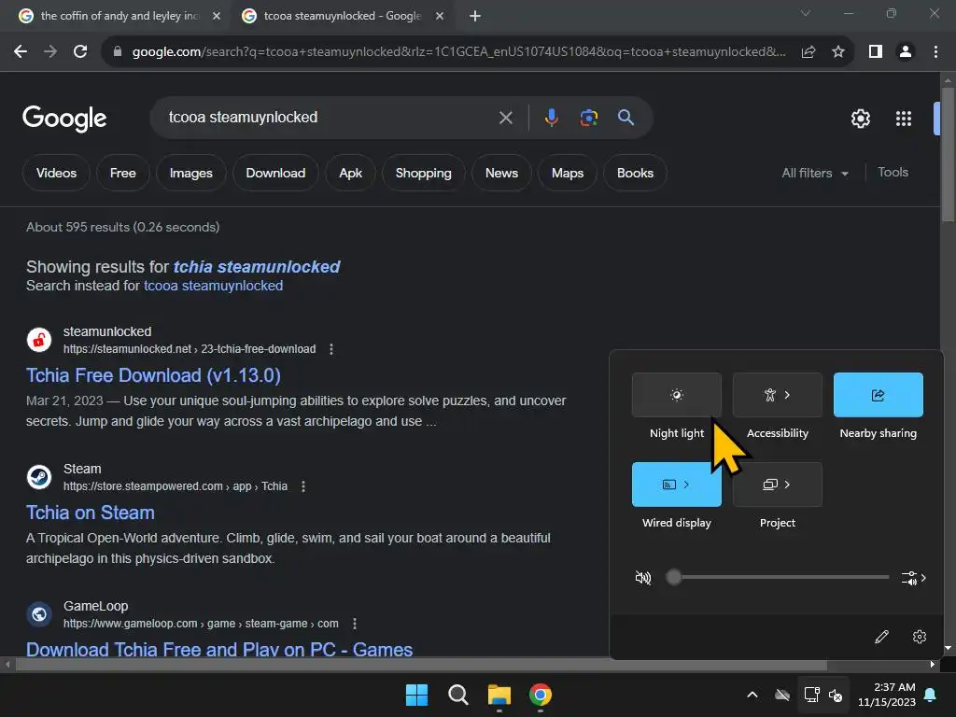Image resolution: width=956 pixels, height=717 pixels.
Task: Show hidden tray icons chevron
Action: point(752,695)
